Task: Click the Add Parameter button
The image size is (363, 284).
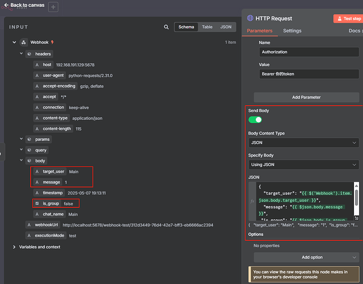Action: point(306,97)
